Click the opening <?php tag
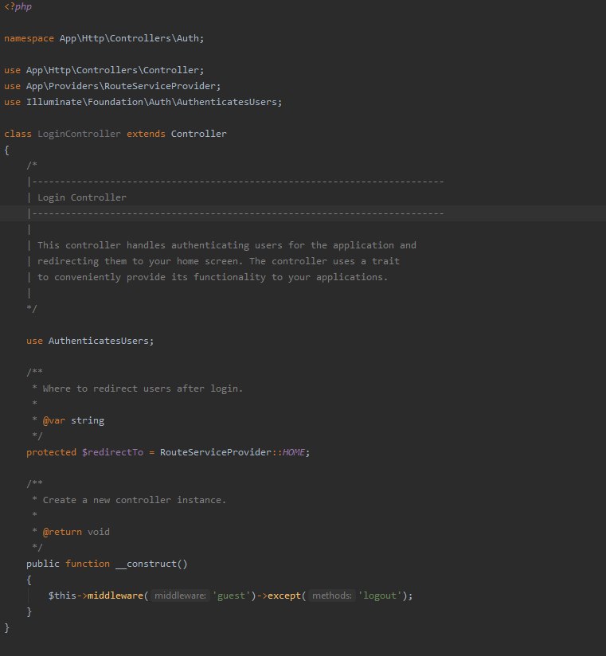The image size is (606, 656). 18,6
